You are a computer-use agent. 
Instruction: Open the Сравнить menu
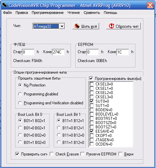[x=92, y=13]
